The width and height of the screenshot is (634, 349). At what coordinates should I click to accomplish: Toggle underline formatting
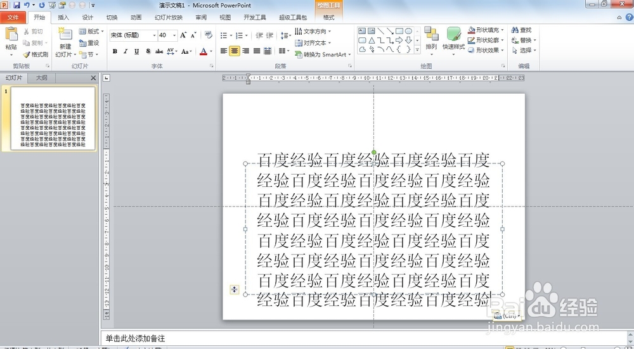[137, 51]
